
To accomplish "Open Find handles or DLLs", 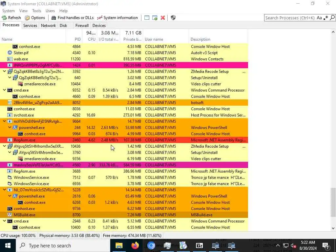I will tap(73, 18).
